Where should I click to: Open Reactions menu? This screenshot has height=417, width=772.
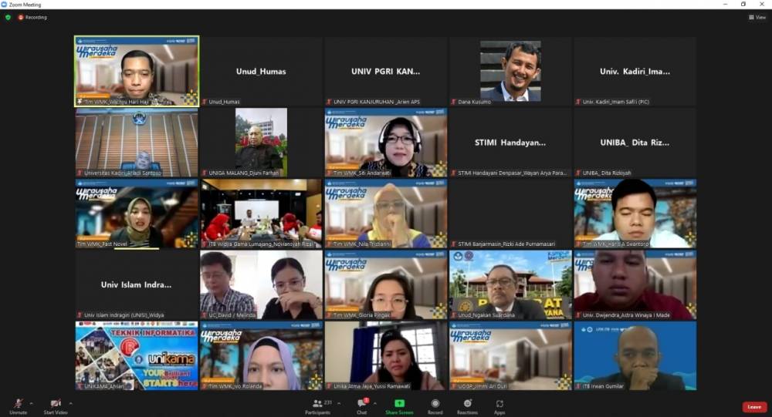[467, 405]
